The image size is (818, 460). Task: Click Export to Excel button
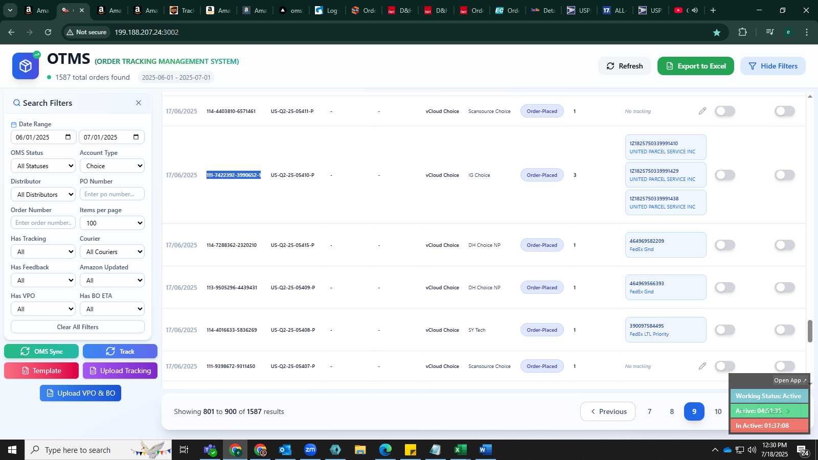(696, 66)
